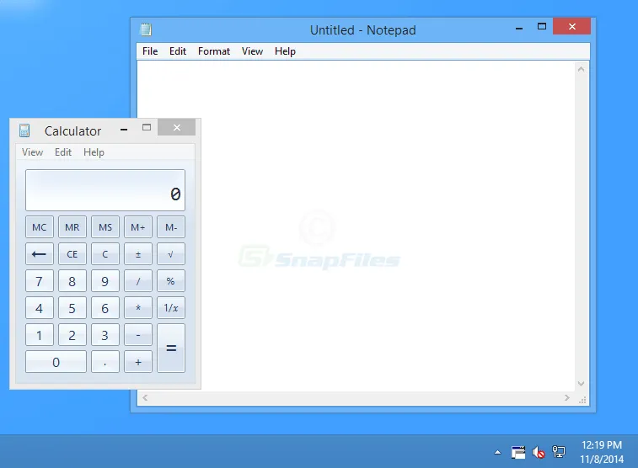Click the equals (=) button
The image size is (638, 468).
tap(171, 348)
